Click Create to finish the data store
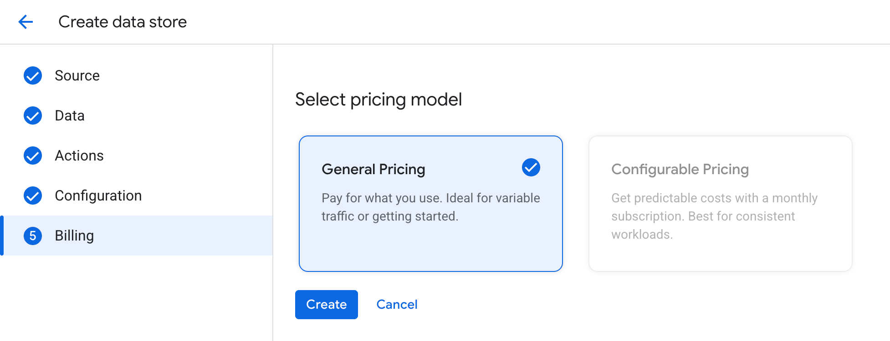890x341 pixels. (x=326, y=304)
